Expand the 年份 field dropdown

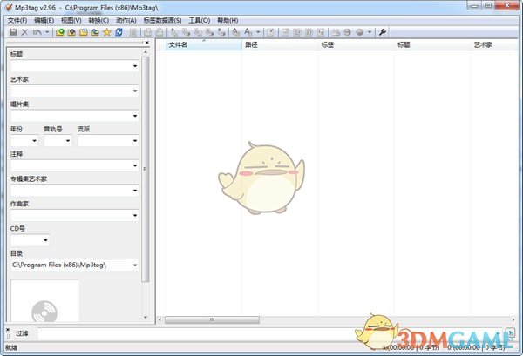34,141
